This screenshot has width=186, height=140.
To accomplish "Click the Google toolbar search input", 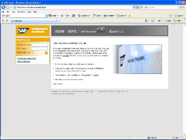I will 28,16.
